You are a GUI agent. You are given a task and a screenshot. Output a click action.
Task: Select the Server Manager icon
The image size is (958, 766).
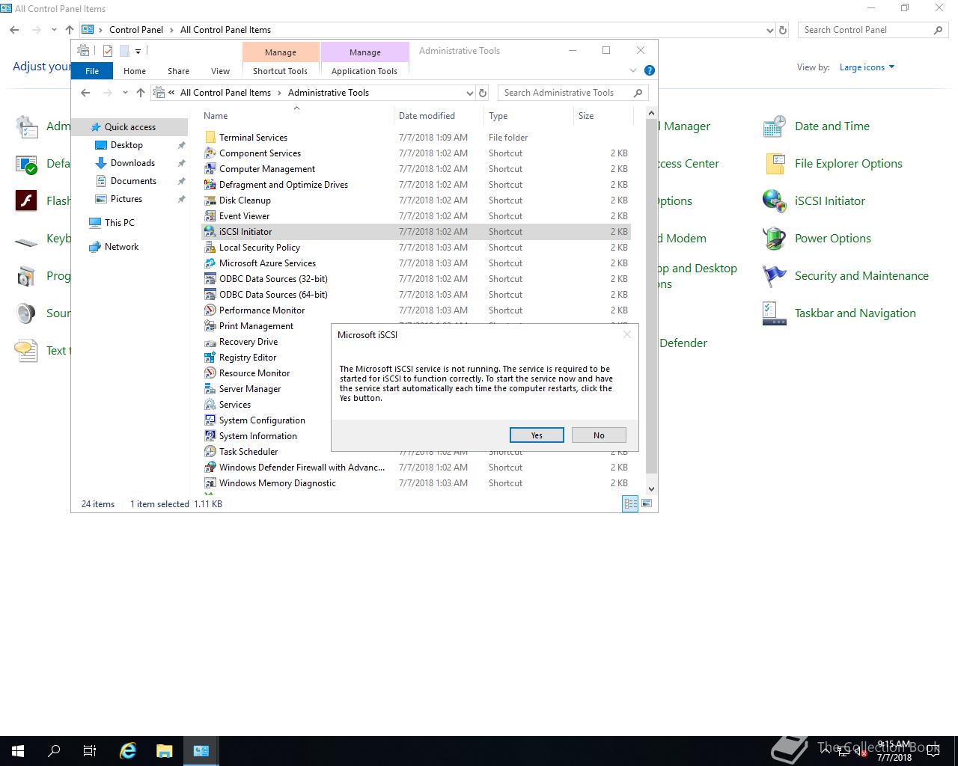click(x=210, y=389)
